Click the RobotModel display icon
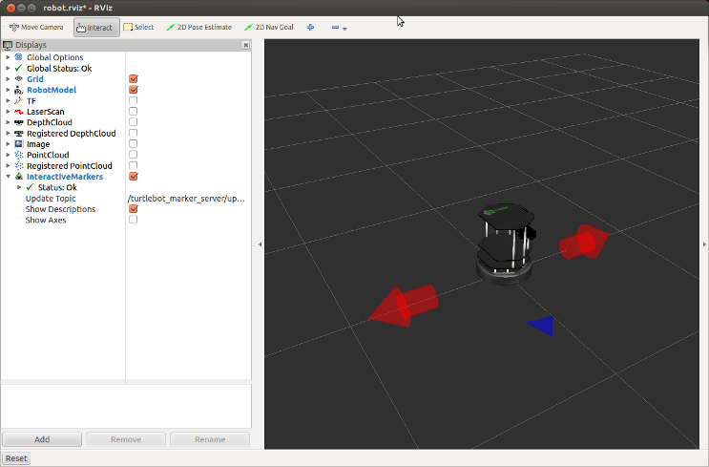Screen dimensions: 709x467 click(19, 90)
